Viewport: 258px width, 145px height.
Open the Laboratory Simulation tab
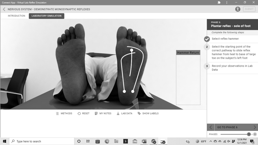[46, 16]
